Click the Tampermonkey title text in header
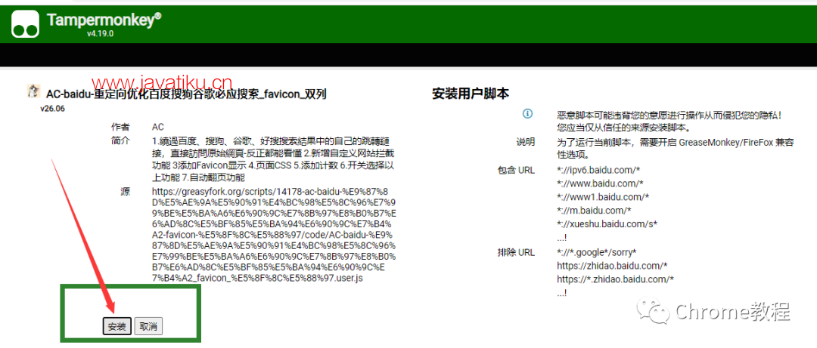 click(x=104, y=20)
